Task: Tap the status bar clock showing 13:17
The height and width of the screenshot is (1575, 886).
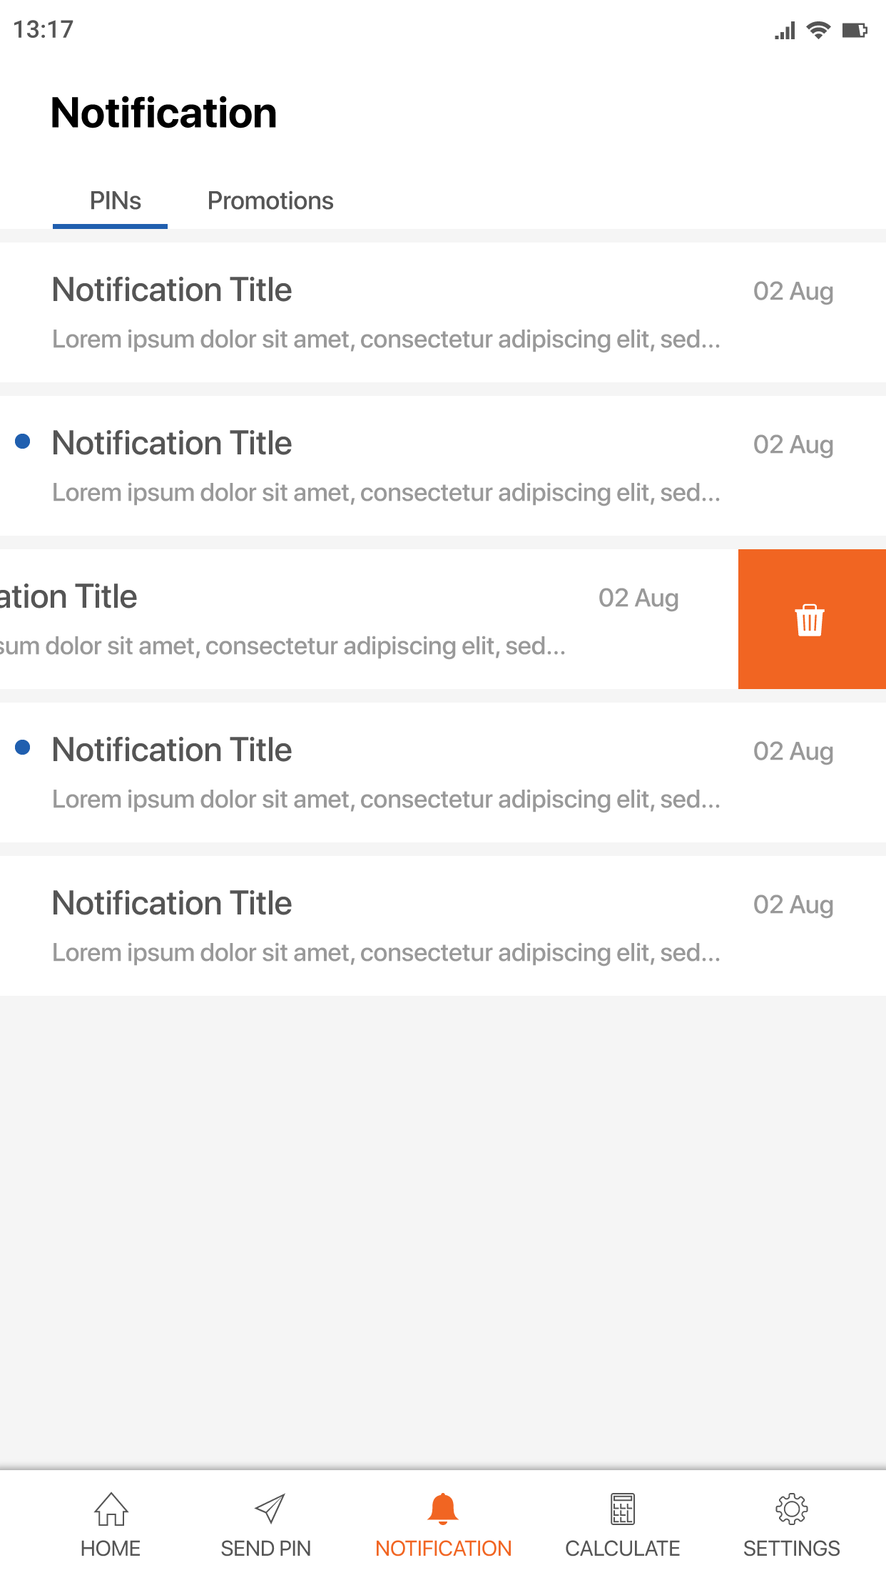Action: tap(44, 30)
